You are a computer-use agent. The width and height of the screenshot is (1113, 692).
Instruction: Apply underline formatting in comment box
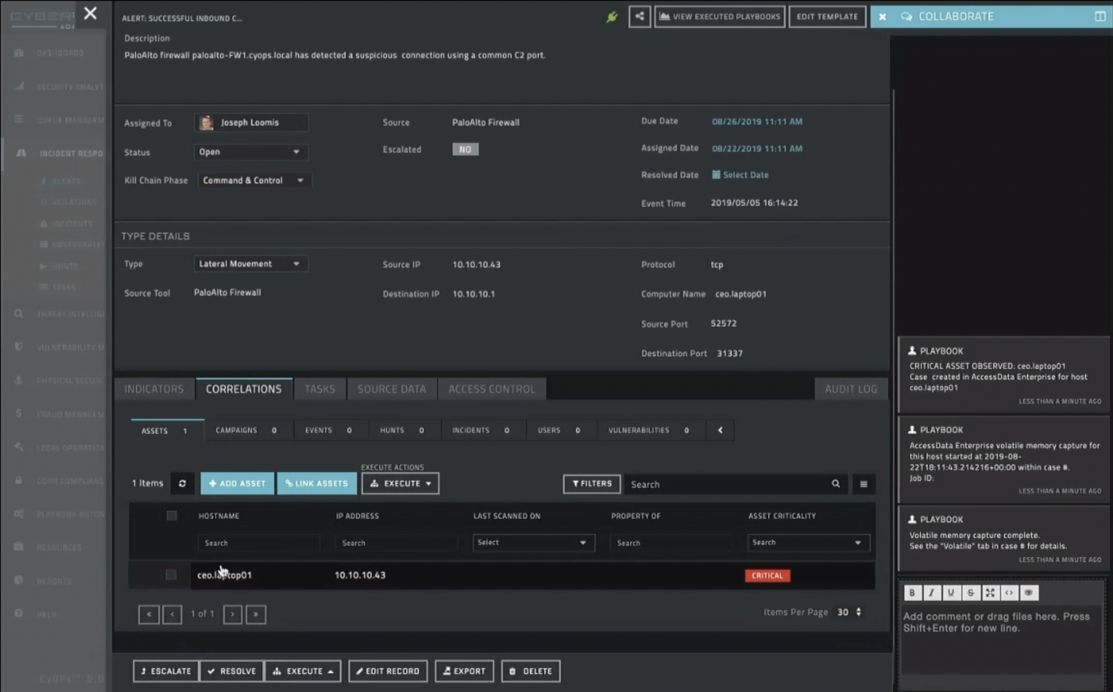951,593
